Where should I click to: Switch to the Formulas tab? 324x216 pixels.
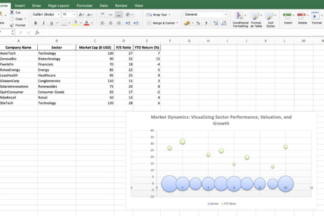(x=85, y=5)
